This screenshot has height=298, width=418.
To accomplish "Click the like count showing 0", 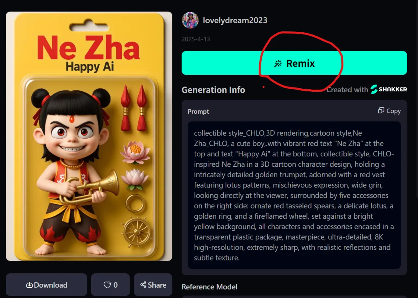I will (116, 285).
